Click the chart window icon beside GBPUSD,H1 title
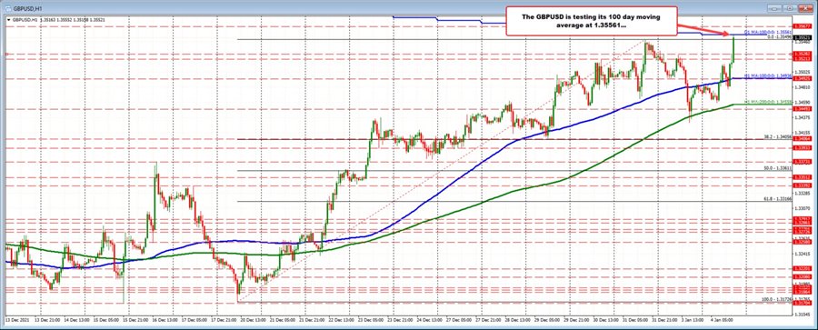818x330 pixels. click(8, 9)
